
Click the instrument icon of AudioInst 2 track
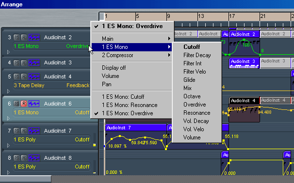tap(34, 37)
